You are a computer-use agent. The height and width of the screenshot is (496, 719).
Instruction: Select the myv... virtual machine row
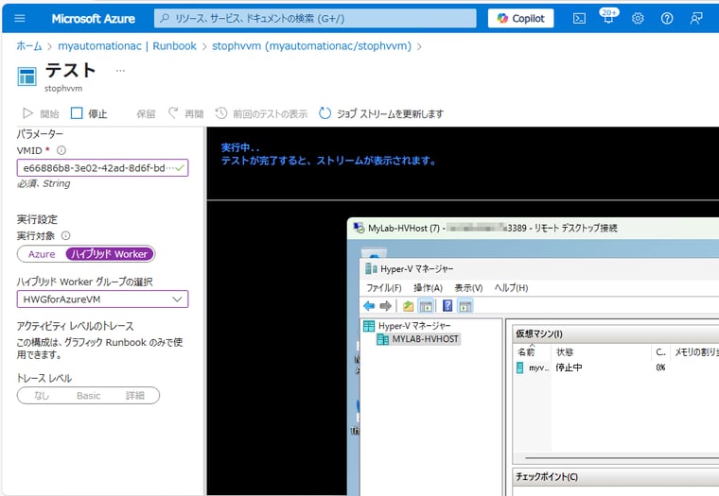click(x=617, y=368)
